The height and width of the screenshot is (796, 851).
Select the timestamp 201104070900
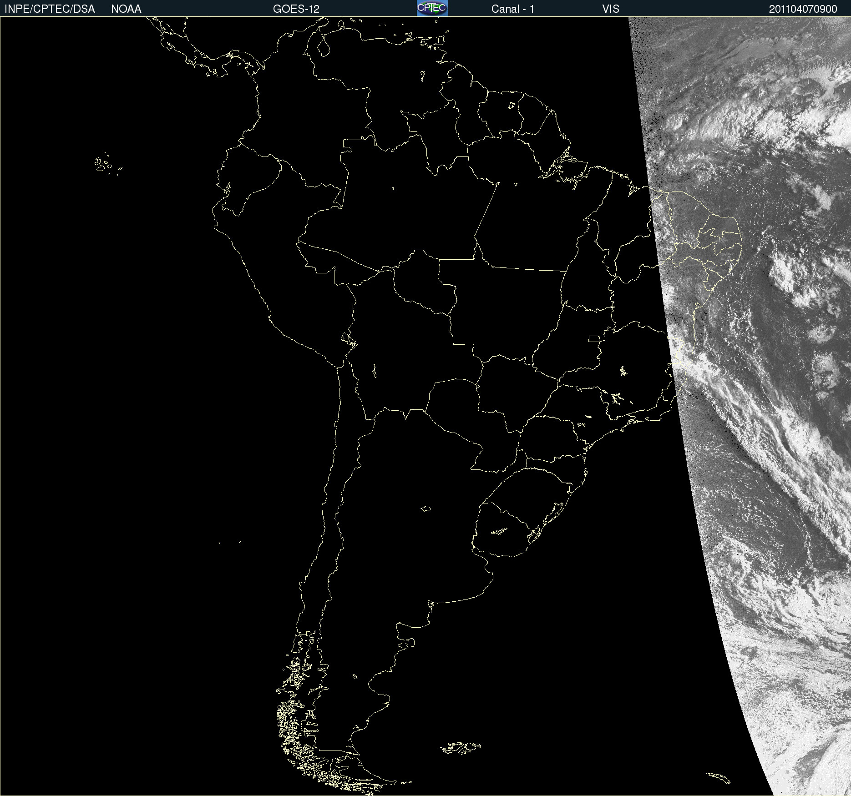pyautogui.click(x=803, y=9)
